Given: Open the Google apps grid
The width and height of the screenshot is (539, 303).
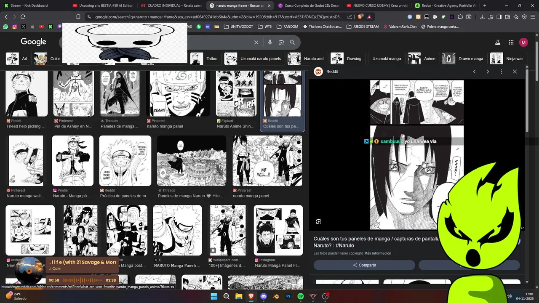Looking at the screenshot, I should [x=511, y=42].
